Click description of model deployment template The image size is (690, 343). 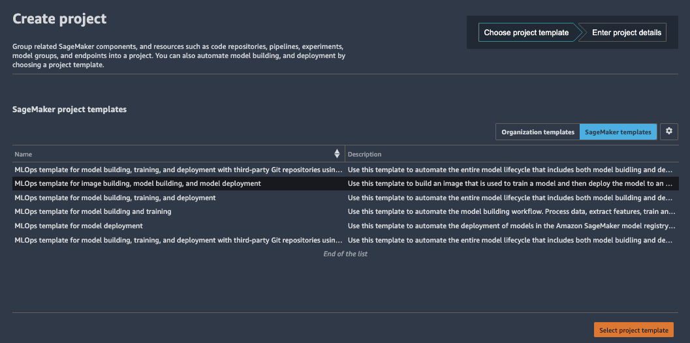510,226
